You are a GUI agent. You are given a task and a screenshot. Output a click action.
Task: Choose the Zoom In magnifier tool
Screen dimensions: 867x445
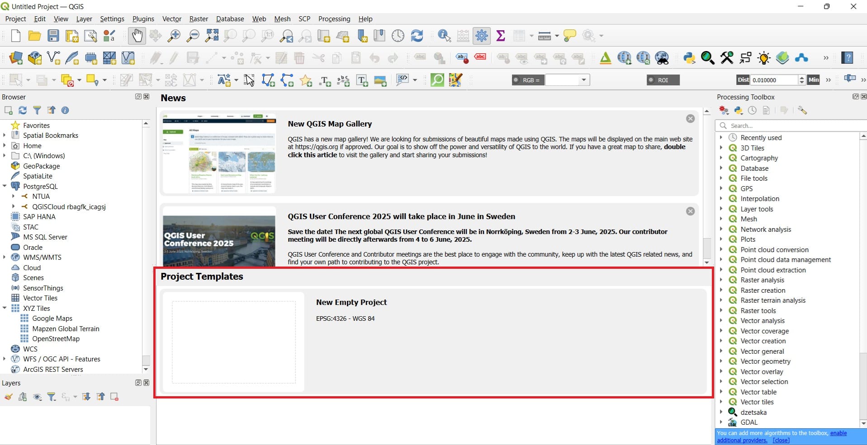174,36
